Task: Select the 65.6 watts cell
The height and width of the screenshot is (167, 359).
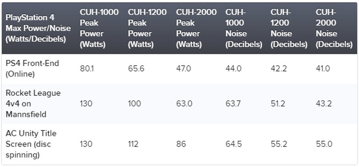Action: coord(136,69)
